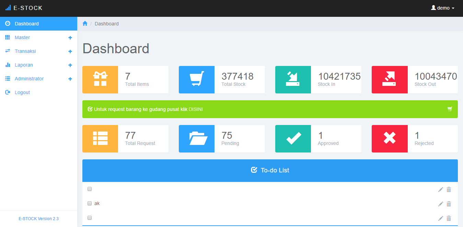Click the 77 Total Request value
Screen dimensions: 463x227
click(130, 135)
